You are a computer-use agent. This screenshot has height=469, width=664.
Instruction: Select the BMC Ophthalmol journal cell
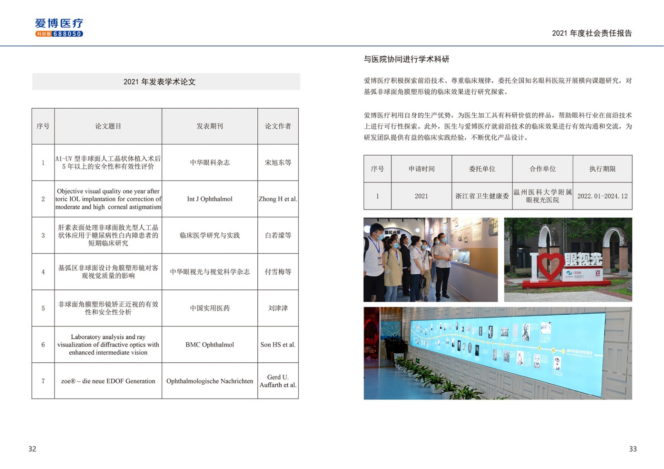pos(210,345)
